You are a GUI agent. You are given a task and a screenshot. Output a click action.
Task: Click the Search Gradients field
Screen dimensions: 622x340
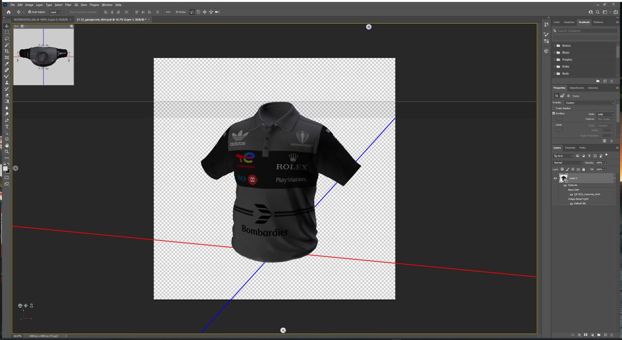(586, 31)
